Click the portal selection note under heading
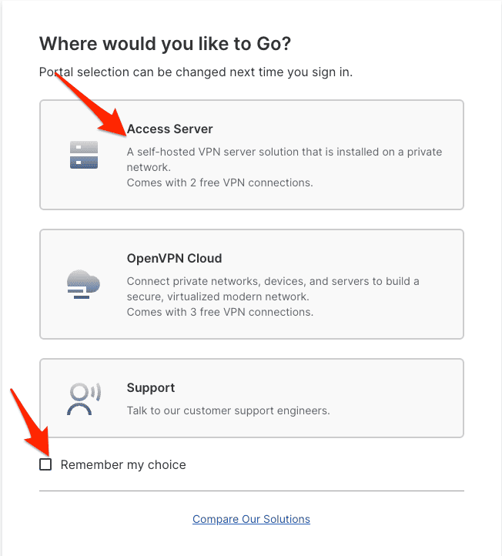 coord(196,73)
